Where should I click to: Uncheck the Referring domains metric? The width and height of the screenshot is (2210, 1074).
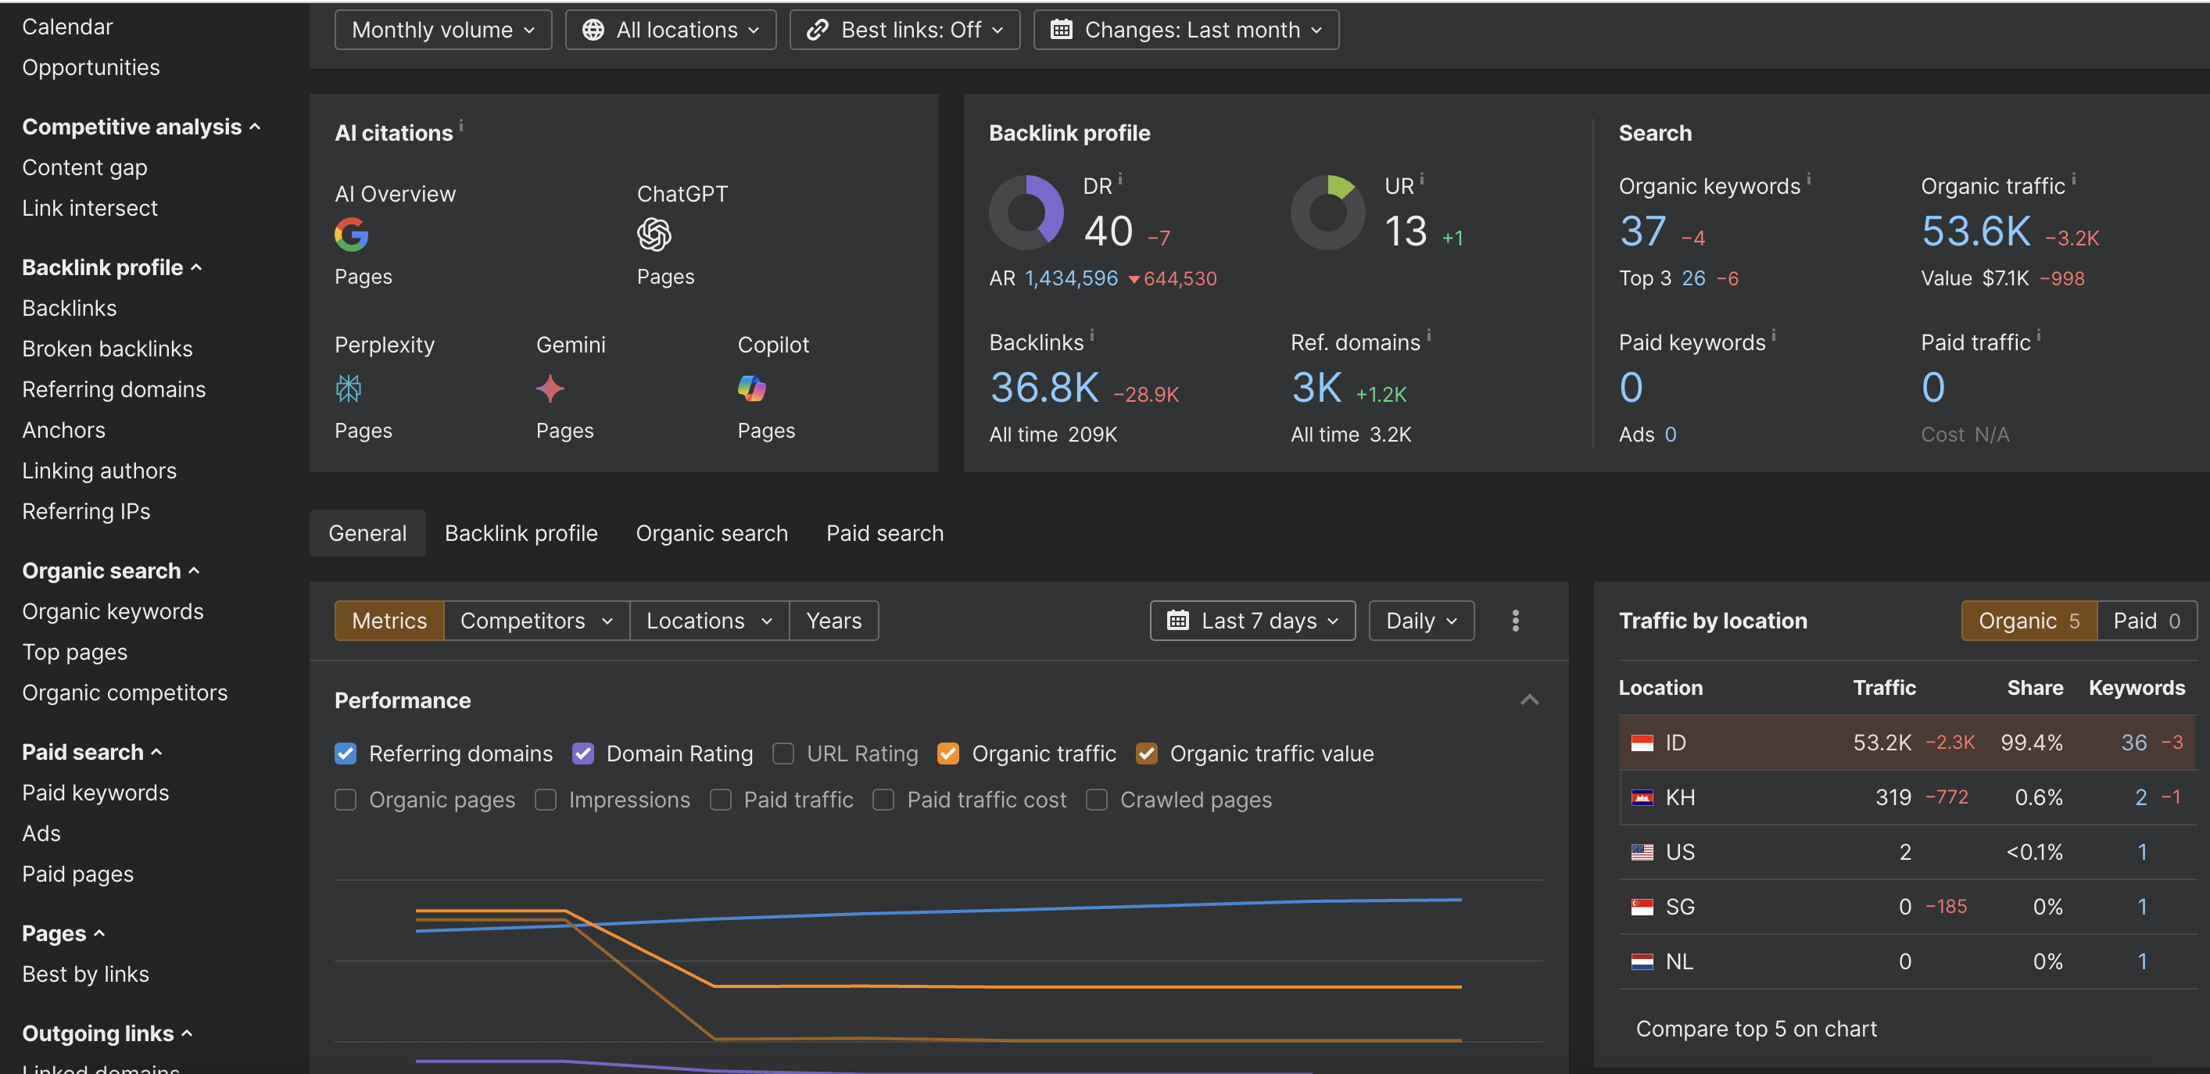[x=345, y=754]
